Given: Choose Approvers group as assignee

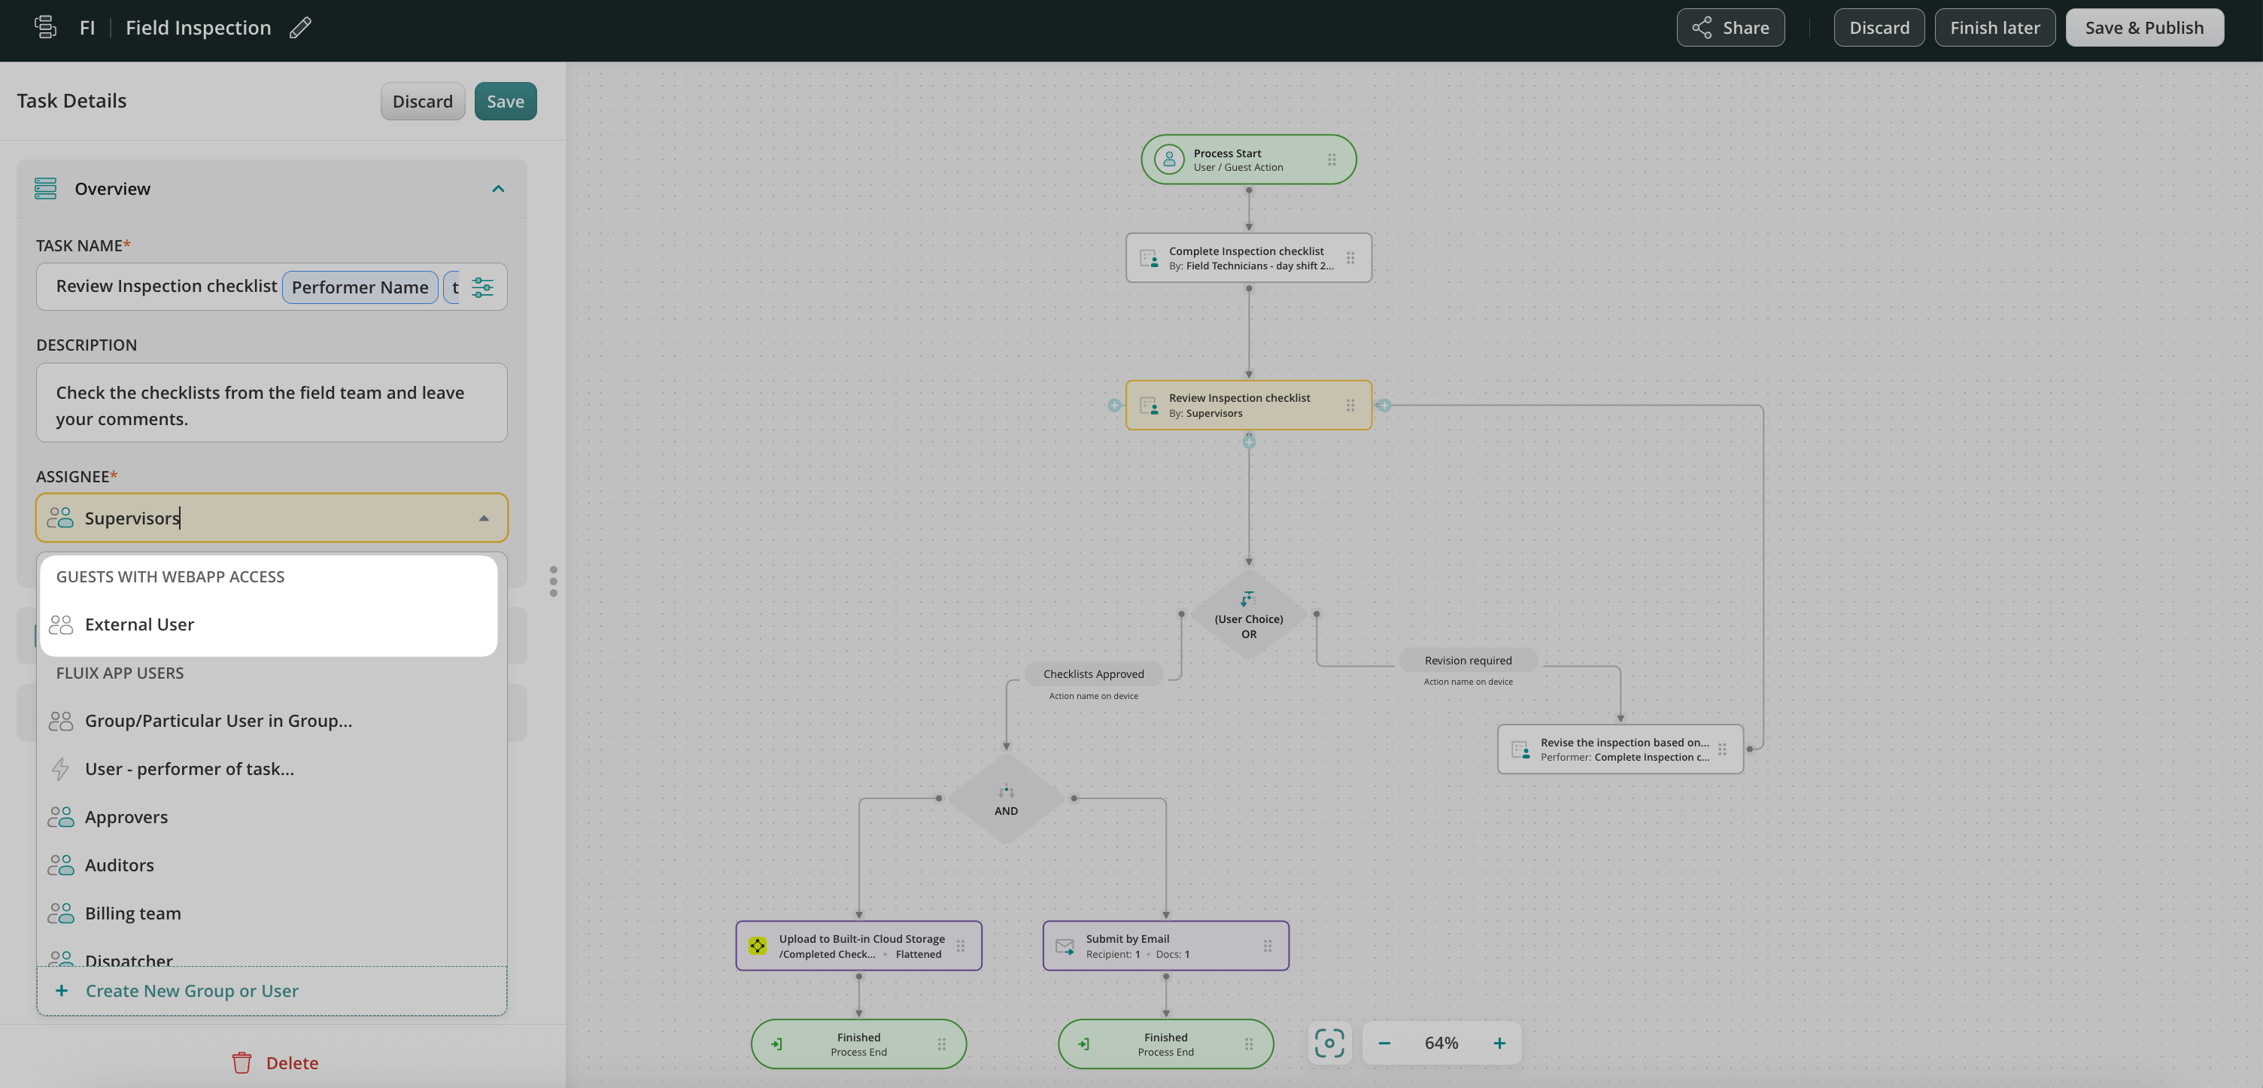Looking at the screenshot, I should [126, 817].
